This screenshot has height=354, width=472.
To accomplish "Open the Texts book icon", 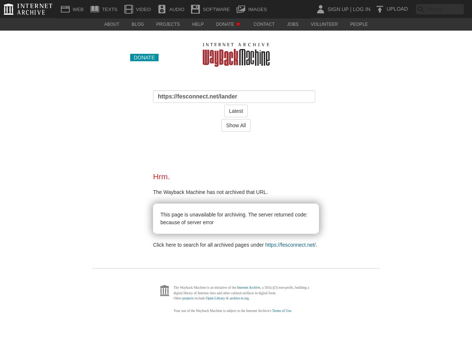I will (95, 9).
